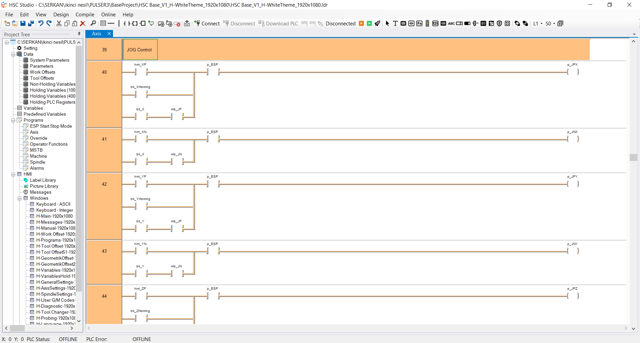Image resolution: width=640 pixels, height=343 pixels.
Task: Open Label Library under HMI
Action: tap(43, 180)
